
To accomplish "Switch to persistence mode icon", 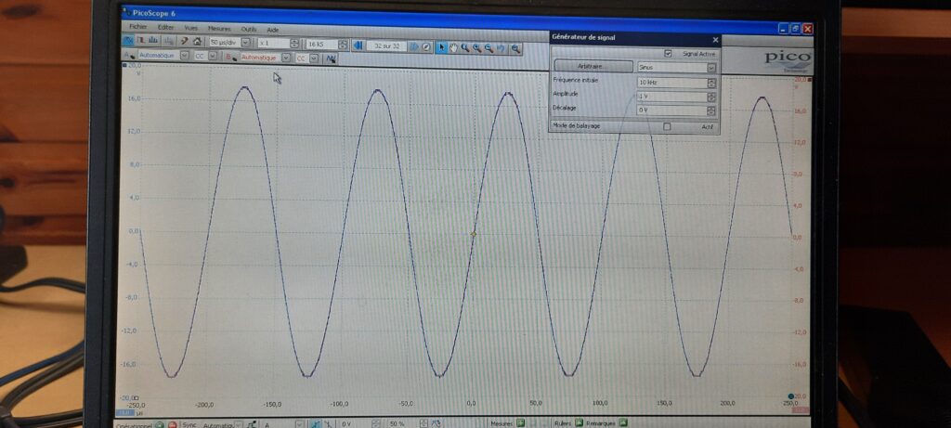I will pos(141,41).
